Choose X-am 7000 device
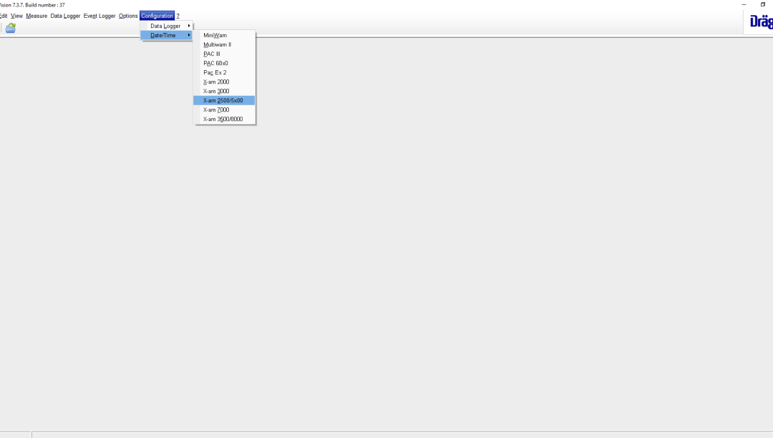Image resolution: width=773 pixels, height=438 pixels. [216, 109]
